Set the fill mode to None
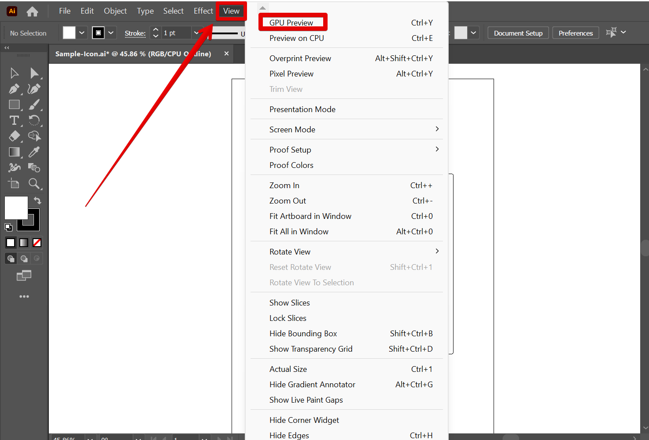The height and width of the screenshot is (440, 649). click(37, 243)
